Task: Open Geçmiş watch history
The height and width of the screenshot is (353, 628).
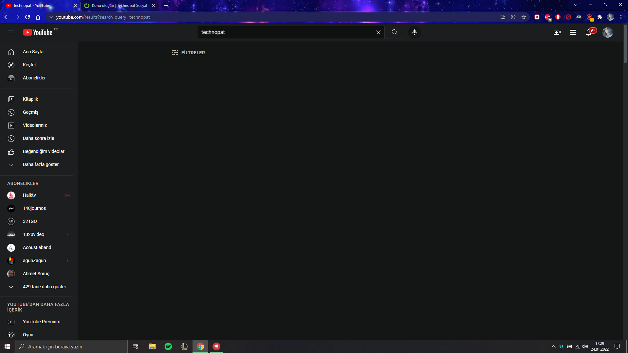Action: pyautogui.click(x=36, y=112)
